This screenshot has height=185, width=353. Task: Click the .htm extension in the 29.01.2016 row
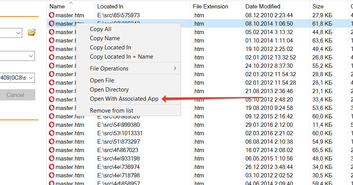[198, 124]
